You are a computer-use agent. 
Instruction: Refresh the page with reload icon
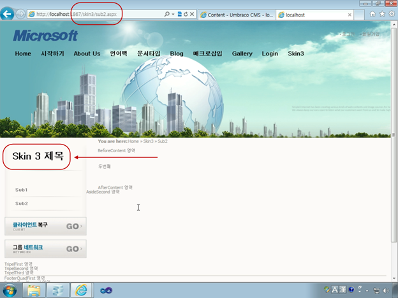tap(186, 14)
